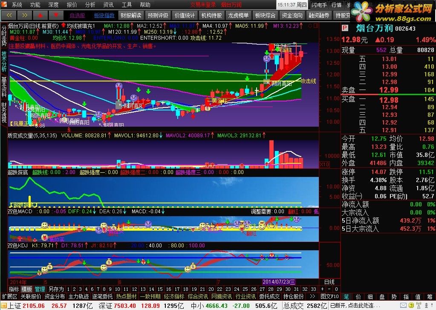
Task: Click the 融资融券 button
Action: click(319, 15)
